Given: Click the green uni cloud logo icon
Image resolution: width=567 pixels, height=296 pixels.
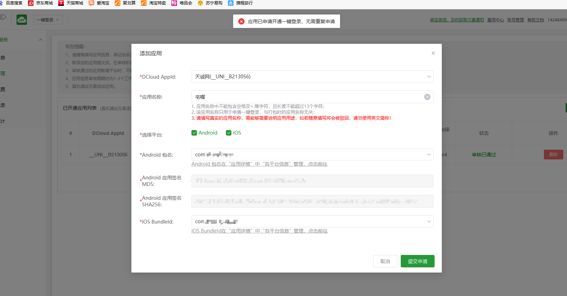Looking at the screenshot, I should click(21, 20).
